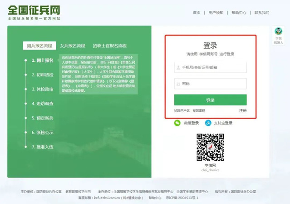Switch to the 女兵报名流程 tab

point(73,46)
